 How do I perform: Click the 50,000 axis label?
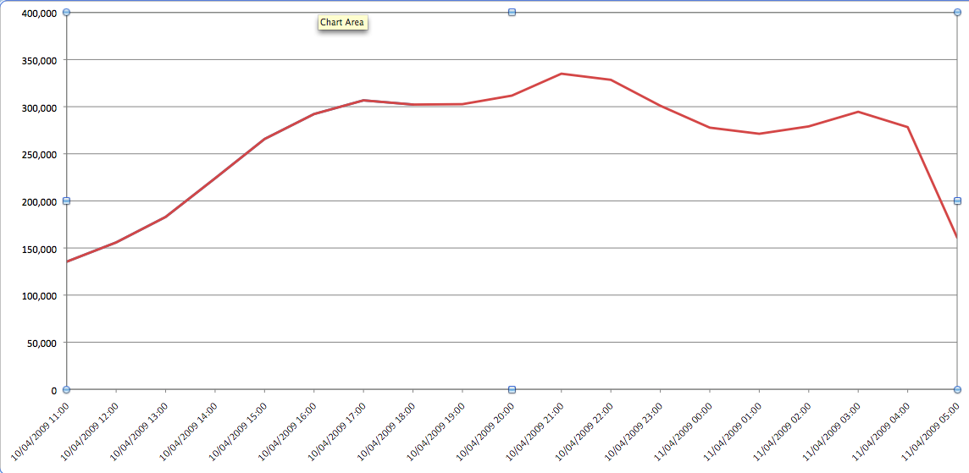(x=42, y=343)
